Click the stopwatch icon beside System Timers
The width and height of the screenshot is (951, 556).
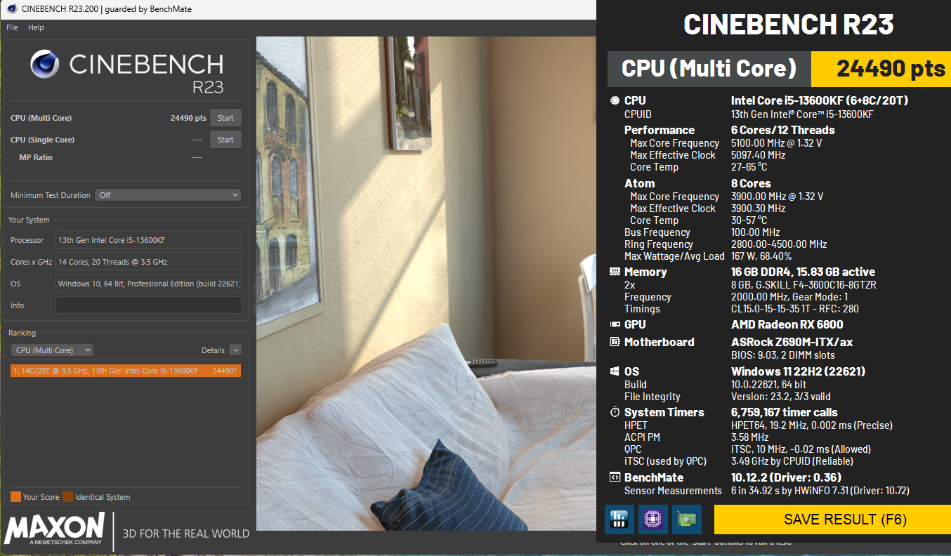615,412
